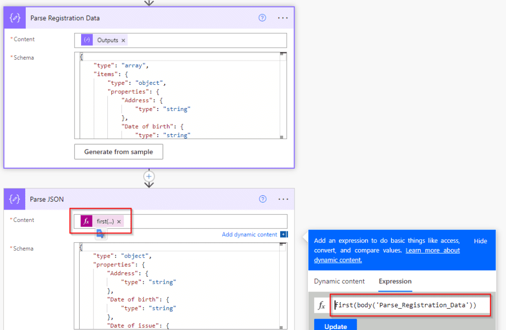The height and width of the screenshot is (330, 506).
Task: Click the blue Add dynamic content icon
Action: 284,235
